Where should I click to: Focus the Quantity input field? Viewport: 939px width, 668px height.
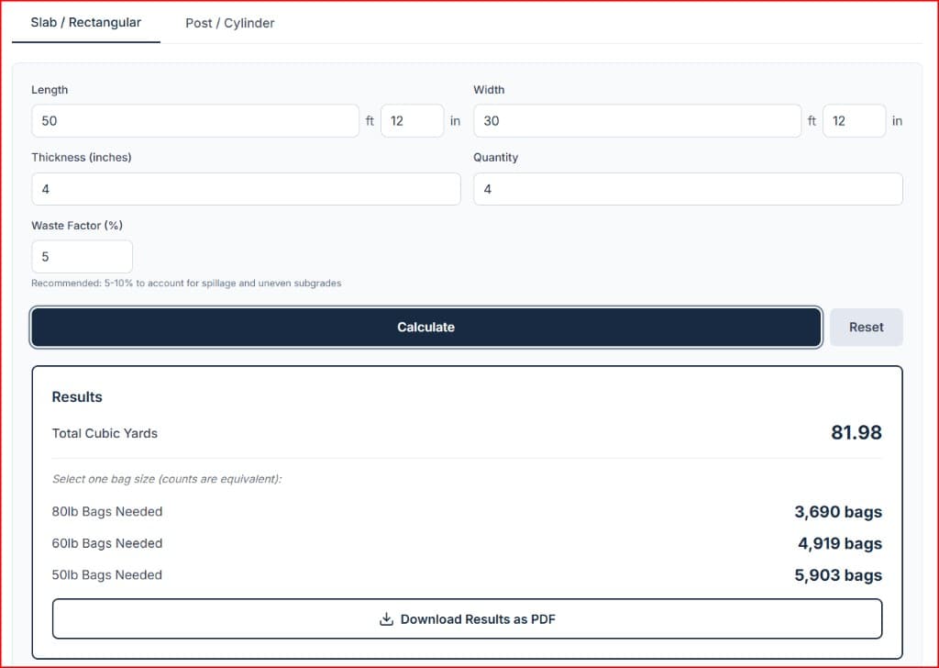click(x=688, y=189)
